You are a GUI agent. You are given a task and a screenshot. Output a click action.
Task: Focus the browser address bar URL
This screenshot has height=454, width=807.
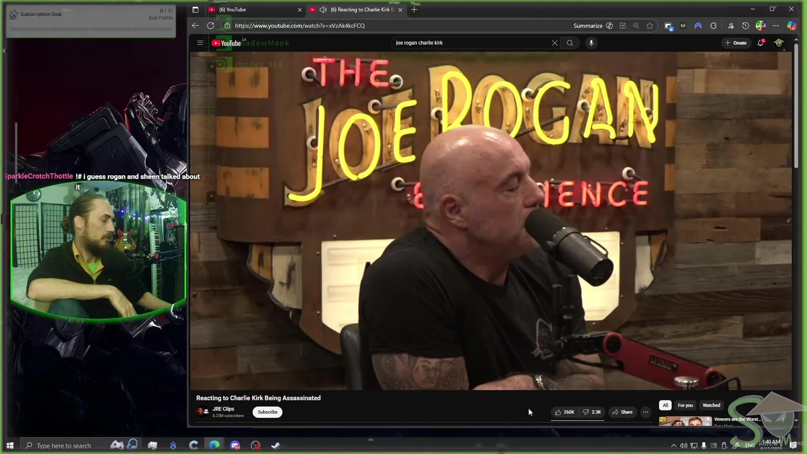[300, 26]
